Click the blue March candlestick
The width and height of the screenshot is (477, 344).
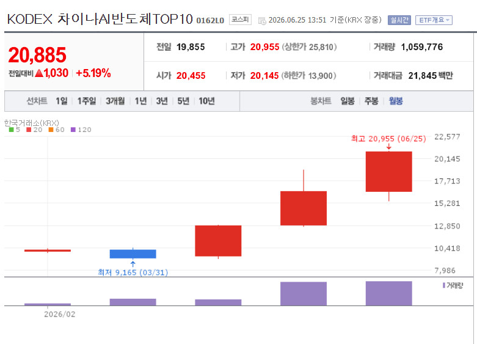pos(133,254)
